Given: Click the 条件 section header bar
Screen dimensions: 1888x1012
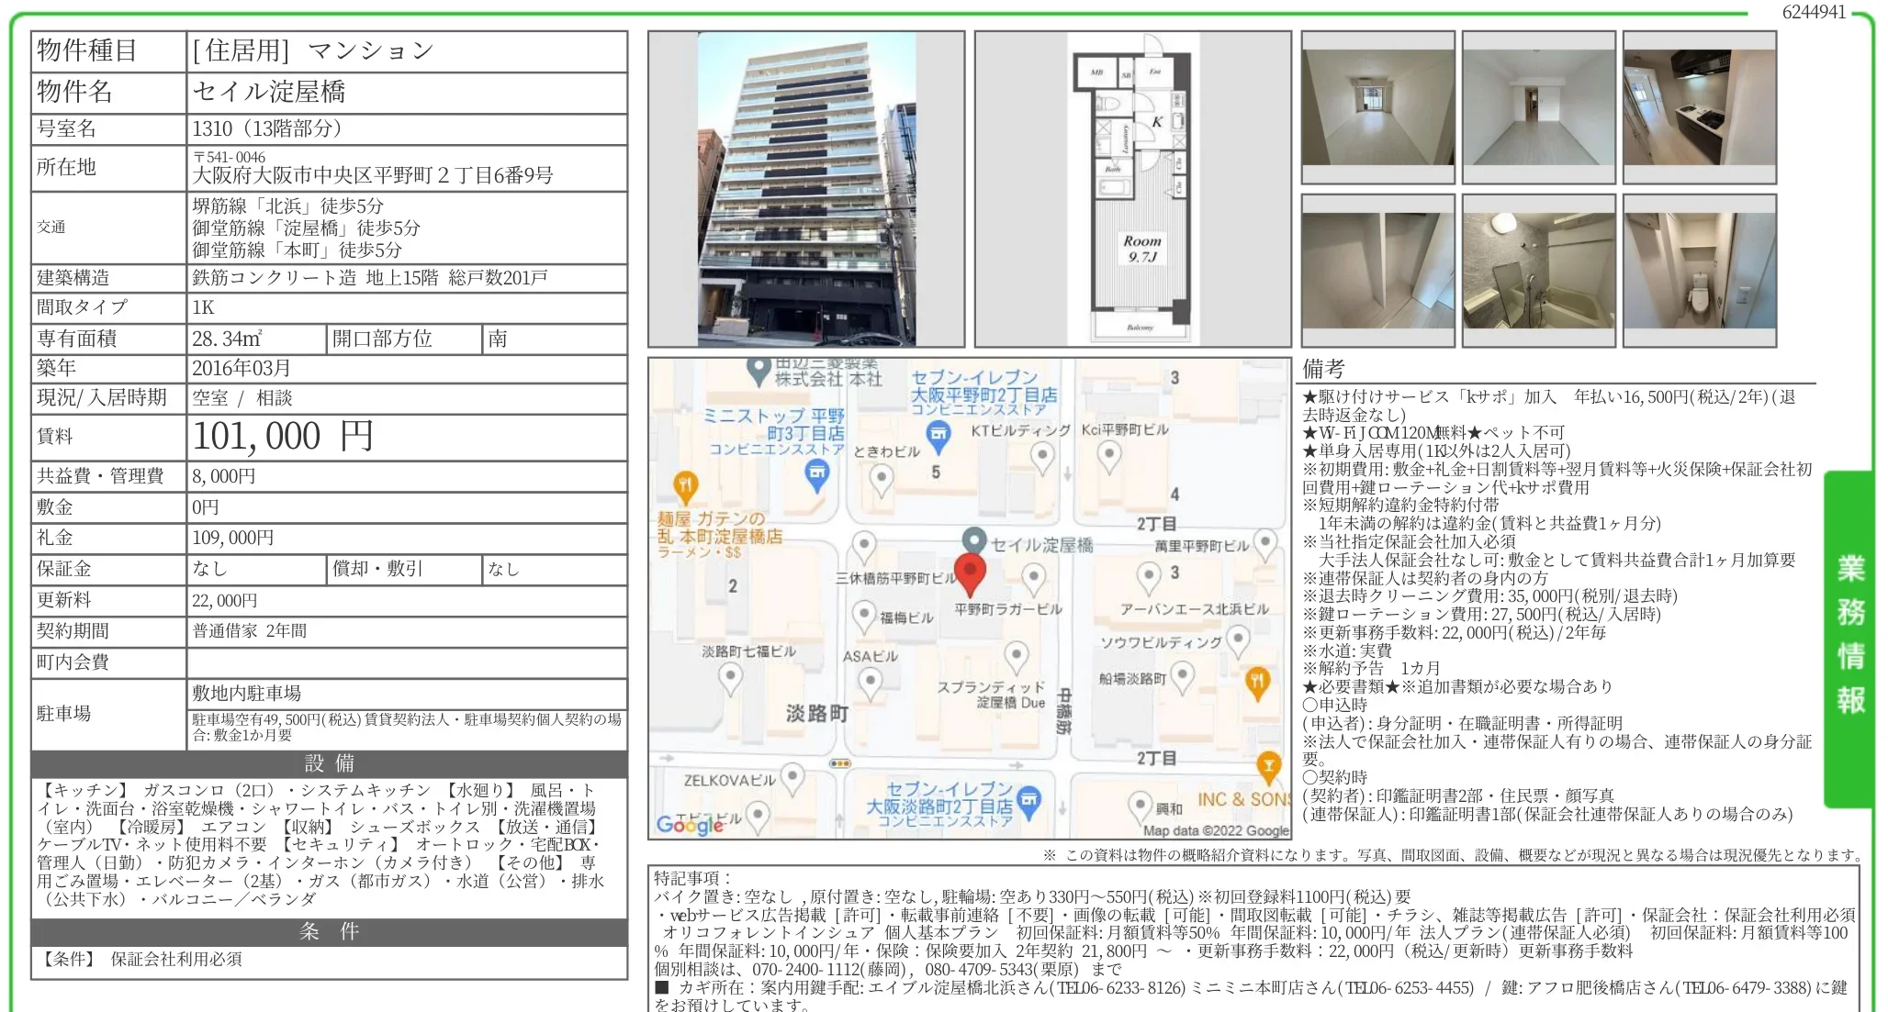Looking at the screenshot, I should [x=329, y=931].
